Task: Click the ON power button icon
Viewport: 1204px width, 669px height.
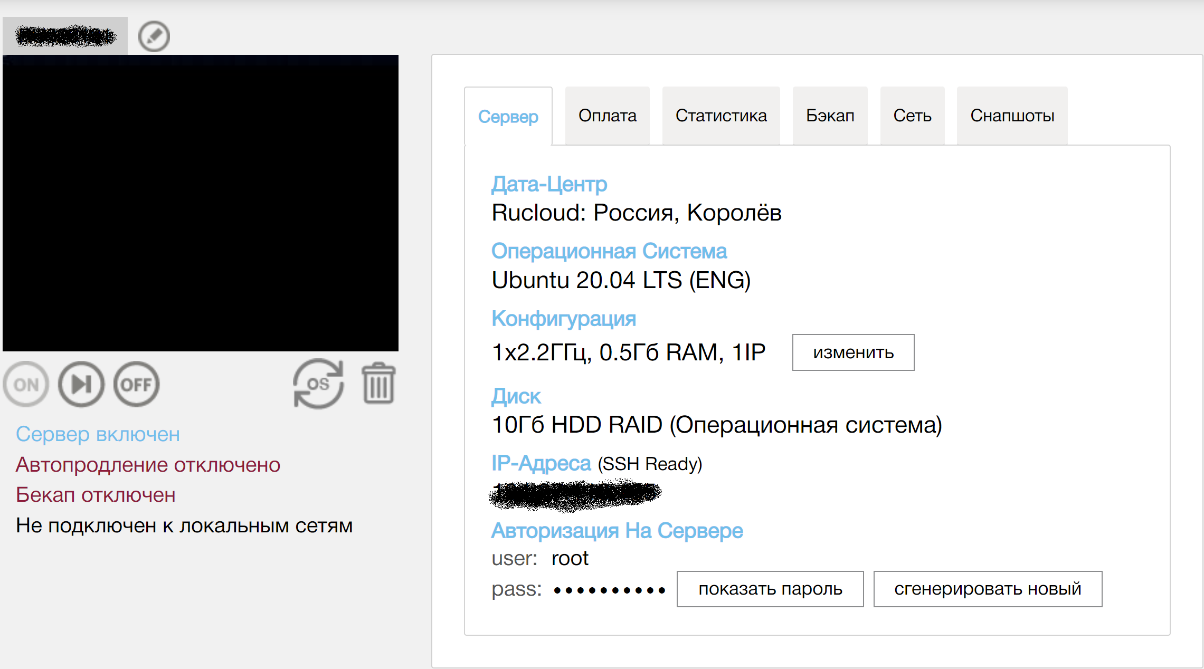Action: (26, 384)
